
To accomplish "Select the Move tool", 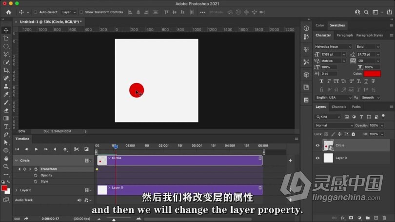I will coord(6,30).
